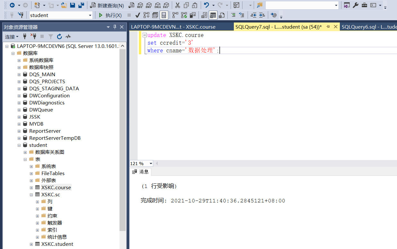Collapse the update statement outline block
Image resolution: width=397 pixels, height=249 pixels.
[145, 35]
